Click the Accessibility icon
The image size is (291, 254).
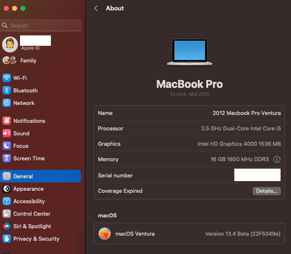coord(7,201)
